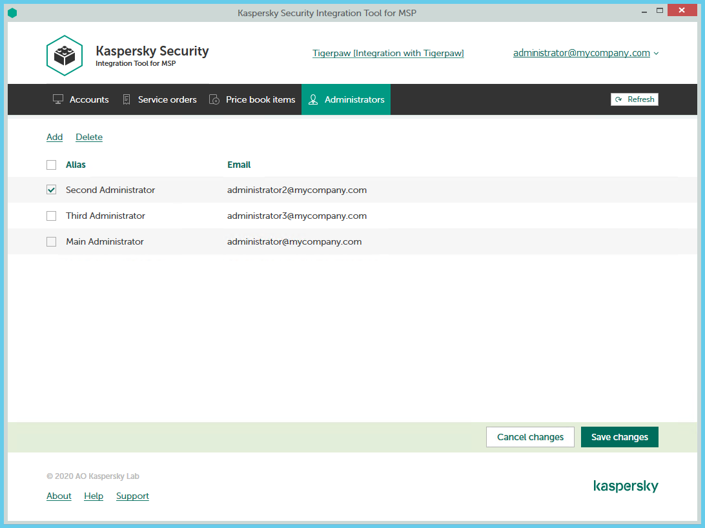Tick the Main Administrator checkbox
The width and height of the screenshot is (705, 528).
click(x=52, y=242)
